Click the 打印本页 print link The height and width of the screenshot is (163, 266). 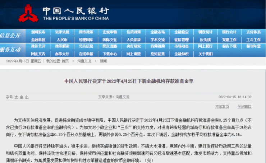222,107
